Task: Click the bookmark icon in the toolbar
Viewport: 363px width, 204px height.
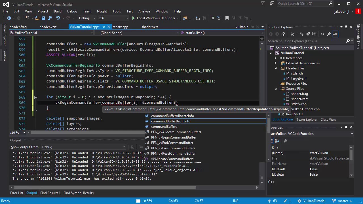Action: pyautogui.click(x=227, y=18)
